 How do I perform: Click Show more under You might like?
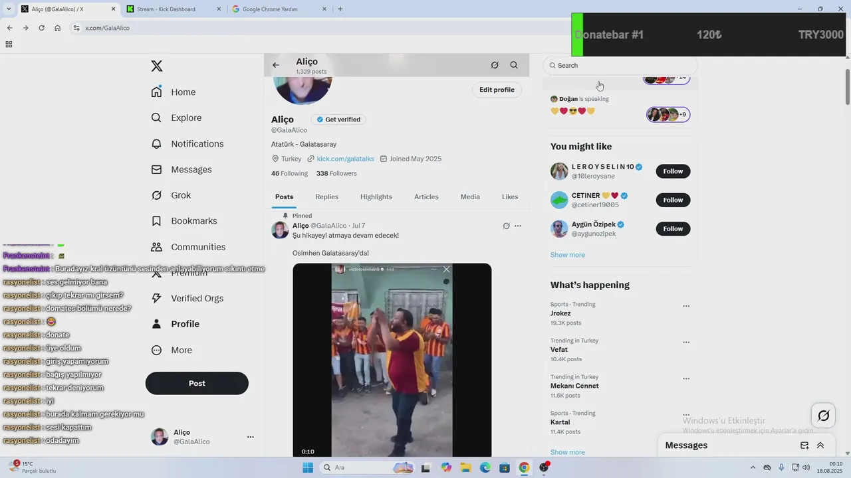[568, 255]
